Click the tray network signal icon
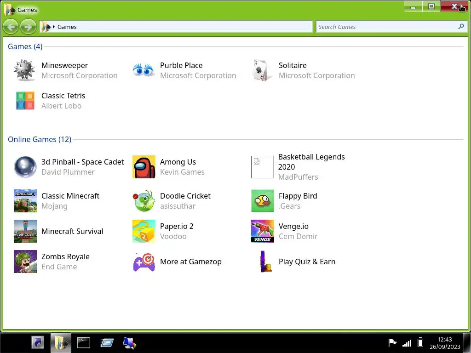The image size is (471, 353). click(407, 343)
